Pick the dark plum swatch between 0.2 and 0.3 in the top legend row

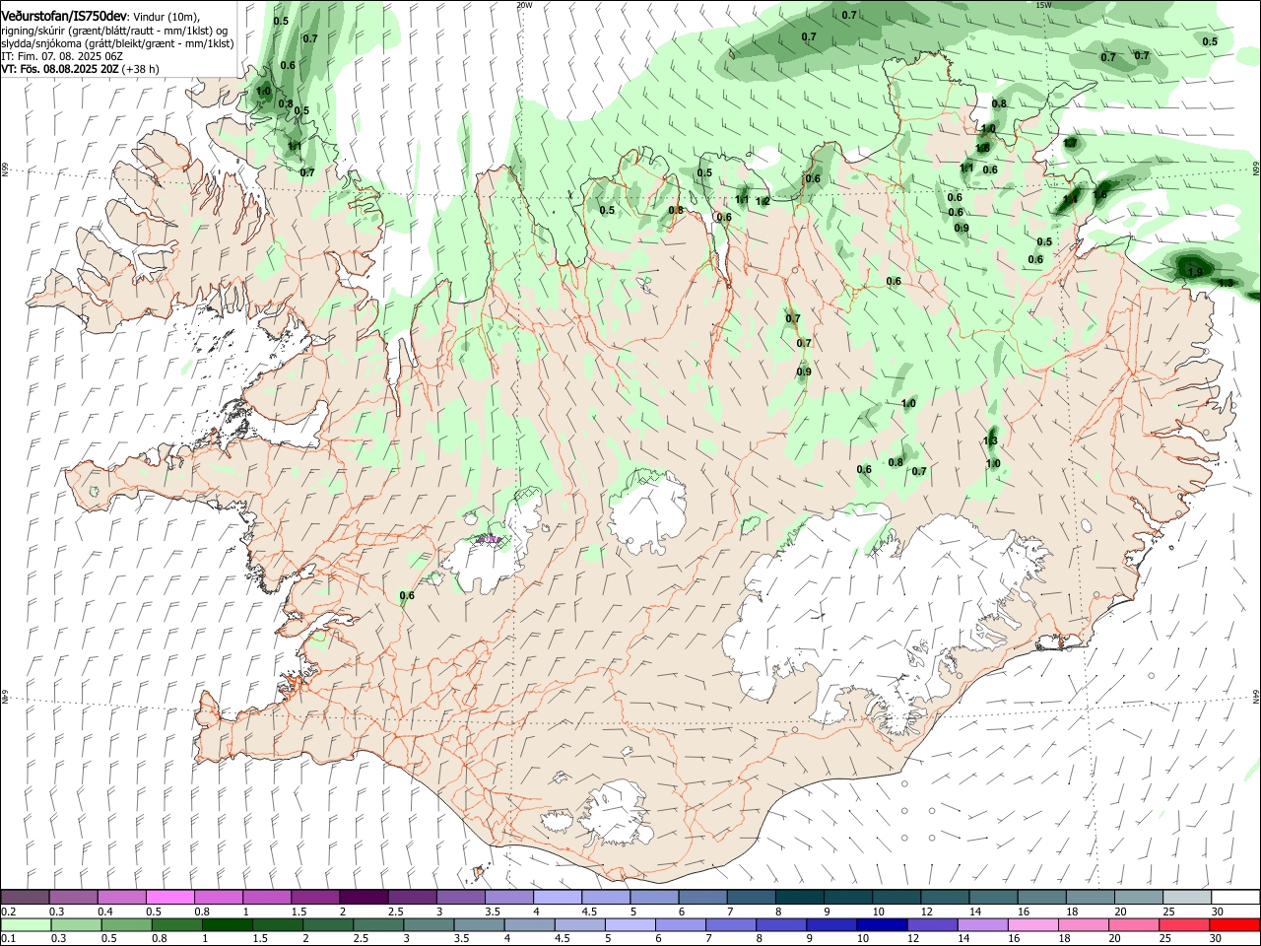coord(26,898)
